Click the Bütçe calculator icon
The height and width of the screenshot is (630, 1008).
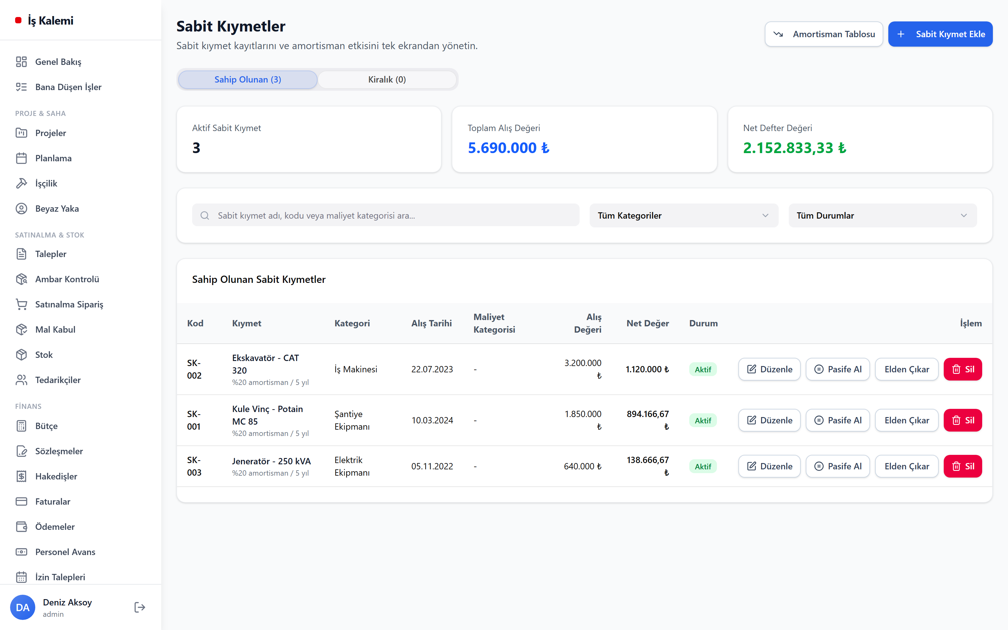pyautogui.click(x=21, y=426)
